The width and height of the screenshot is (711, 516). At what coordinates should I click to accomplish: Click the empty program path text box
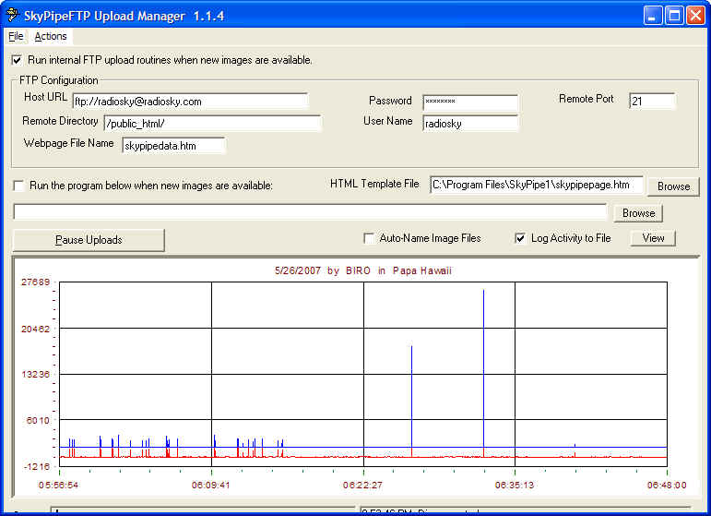tap(310, 212)
